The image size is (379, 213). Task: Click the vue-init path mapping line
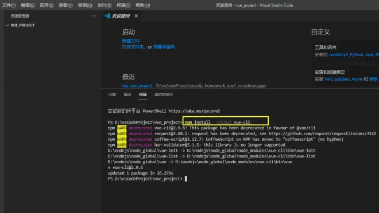[211, 151]
